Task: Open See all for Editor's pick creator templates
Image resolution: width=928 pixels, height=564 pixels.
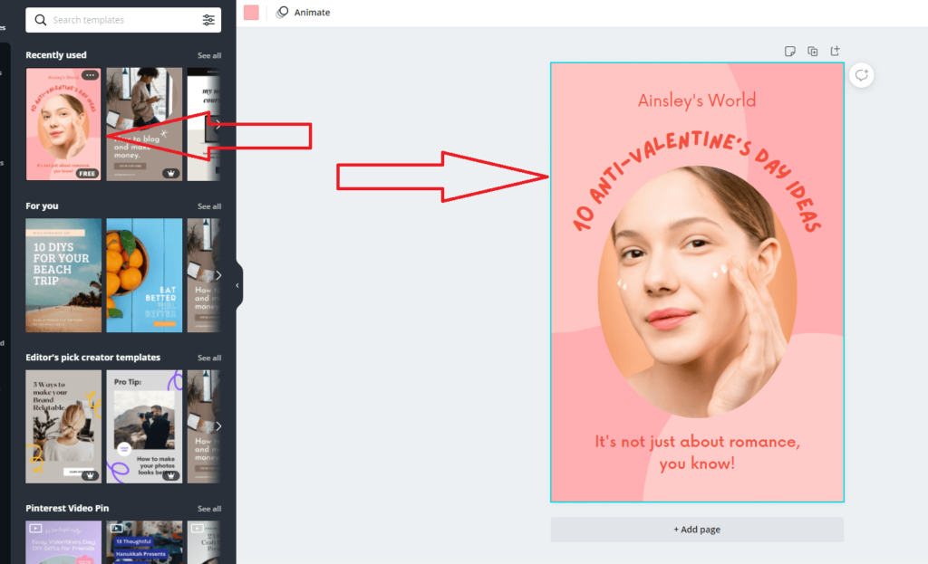Action: [209, 358]
